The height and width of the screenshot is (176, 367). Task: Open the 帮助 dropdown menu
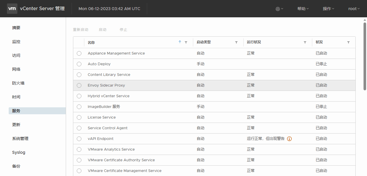click(303, 9)
